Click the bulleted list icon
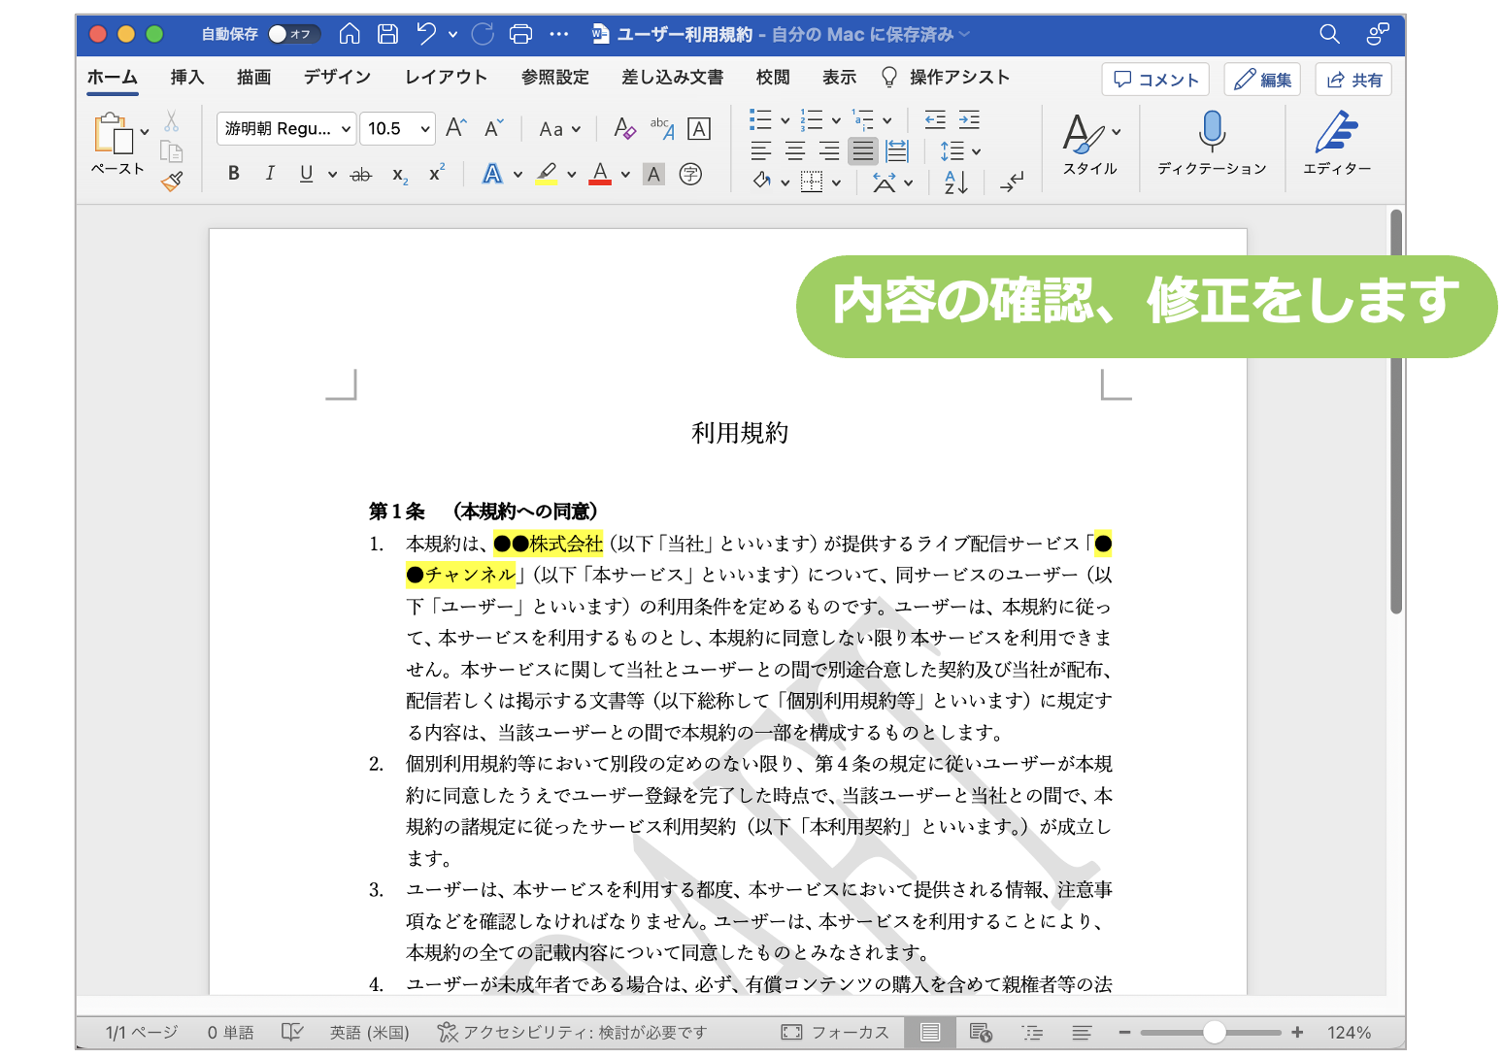 point(760,120)
